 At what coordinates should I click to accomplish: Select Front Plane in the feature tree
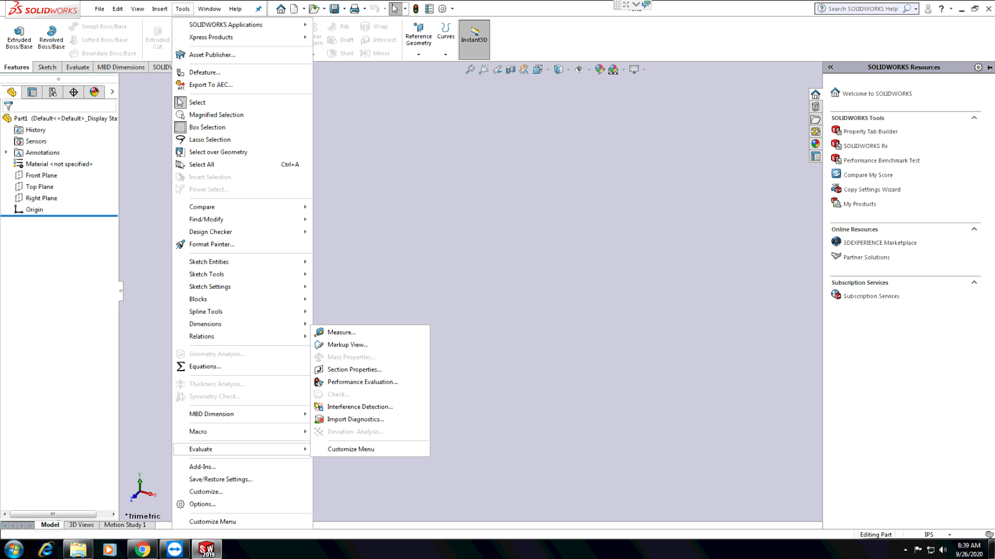click(x=41, y=175)
